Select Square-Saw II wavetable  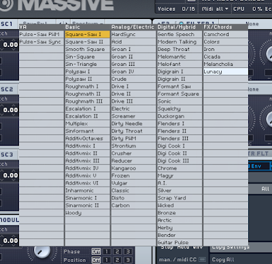[x=87, y=42]
